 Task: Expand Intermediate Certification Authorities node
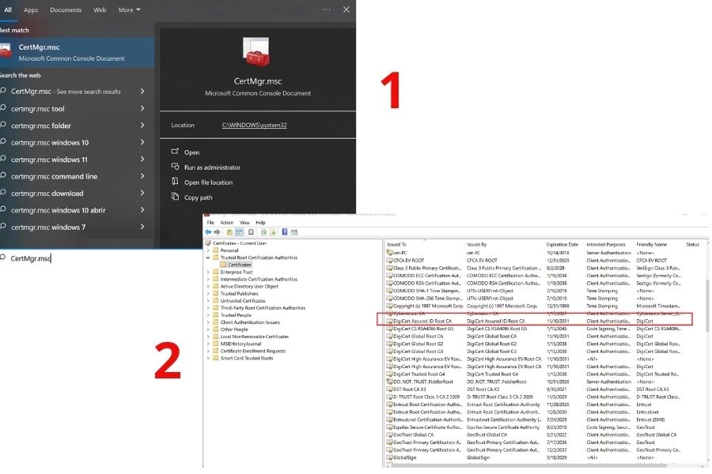(x=208, y=280)
